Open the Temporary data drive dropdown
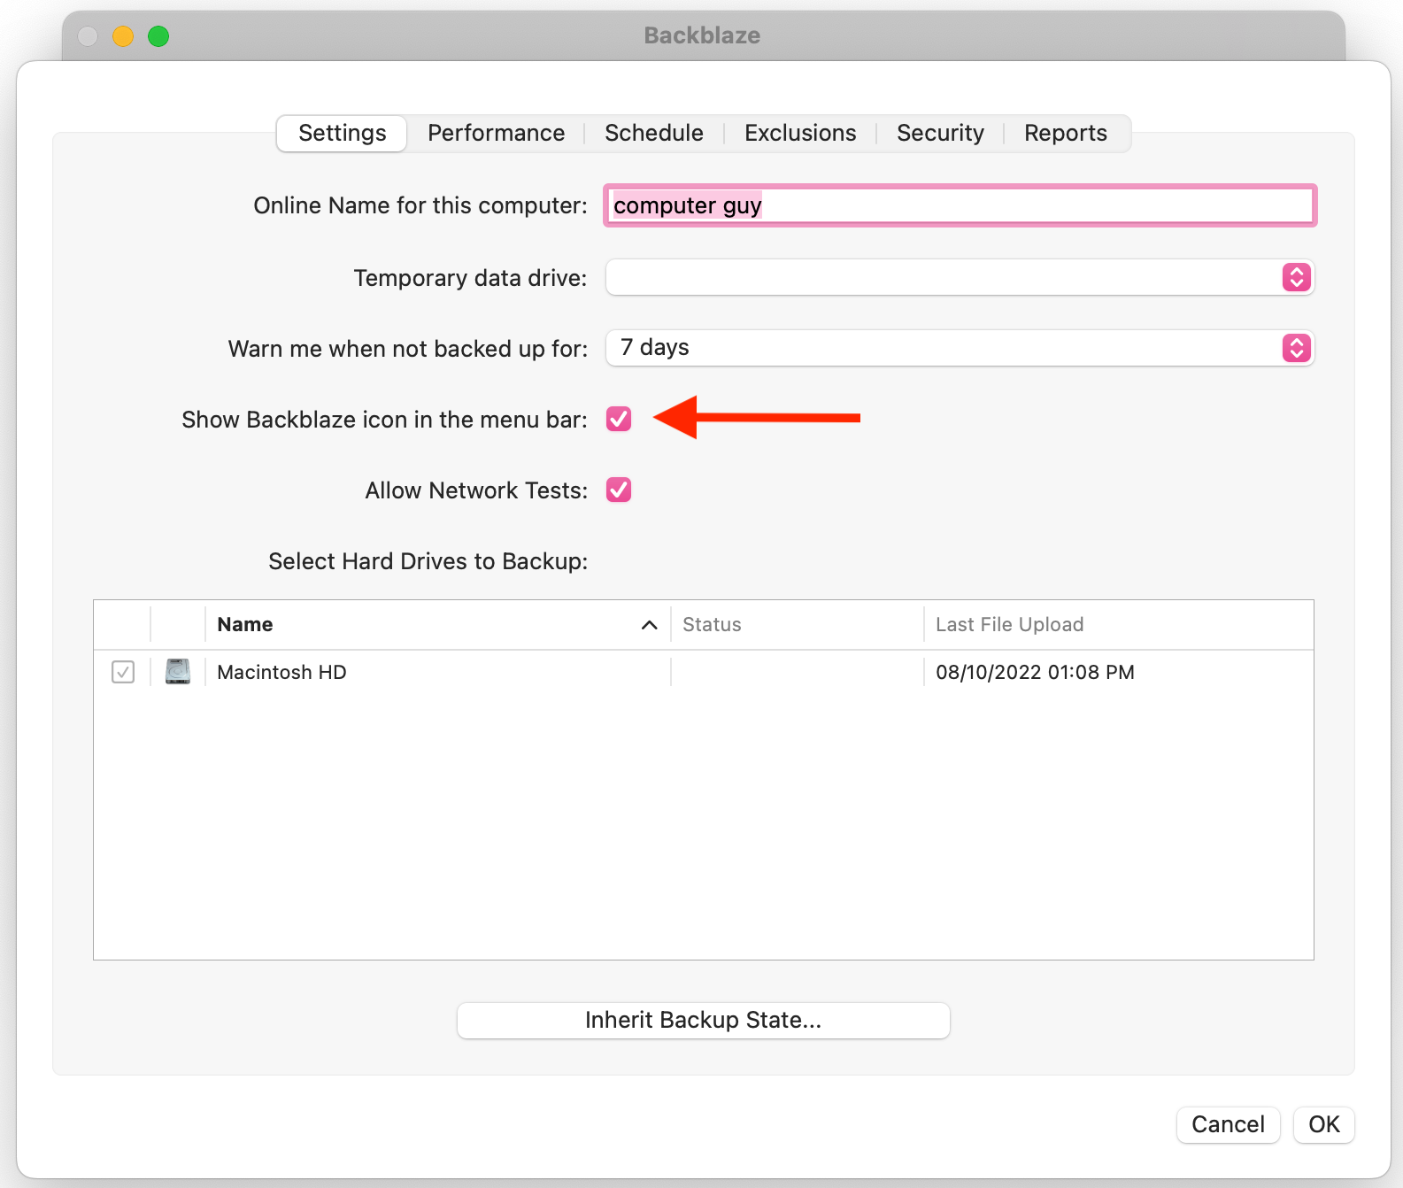Screen dimensions: 1403x1188 click(x=960, y=277)
